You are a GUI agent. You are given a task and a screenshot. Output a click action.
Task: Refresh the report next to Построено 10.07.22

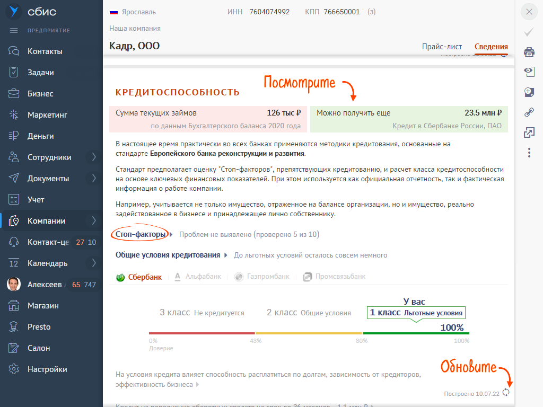tap(506, 392)
